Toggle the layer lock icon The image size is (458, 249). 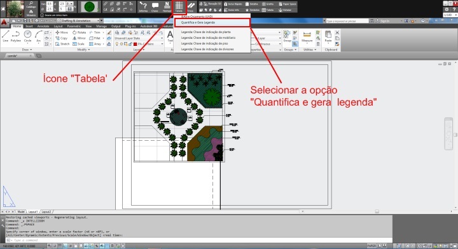pos(130,44)
